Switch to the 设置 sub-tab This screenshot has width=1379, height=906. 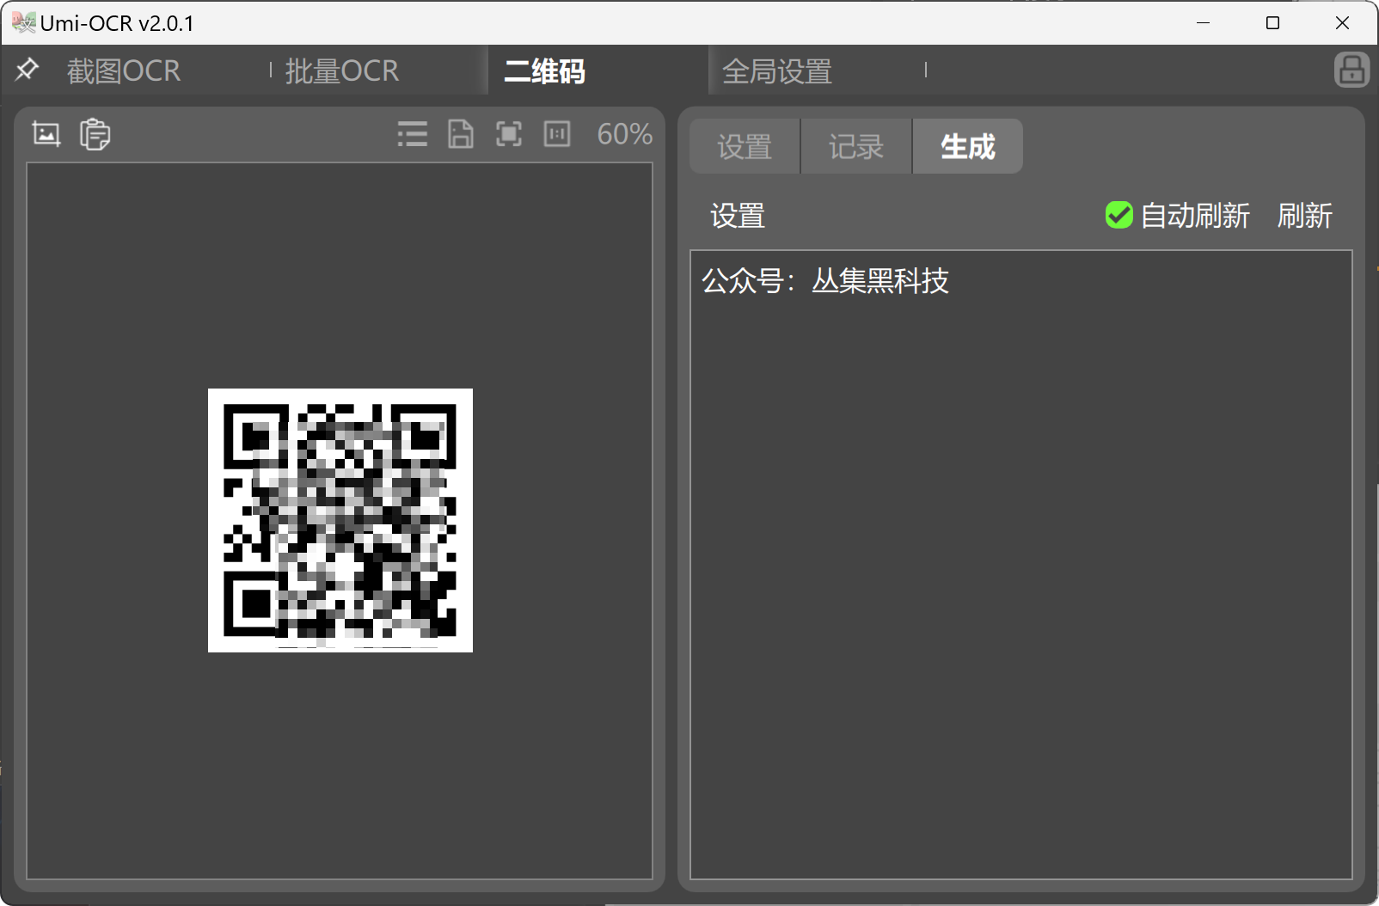click(x=745, y=146)
